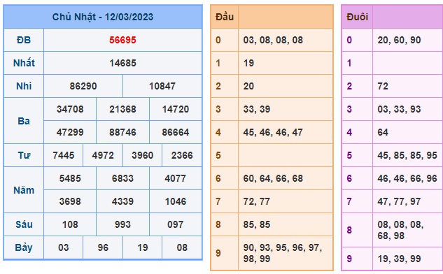Click Năm prize number 4077

176,178
